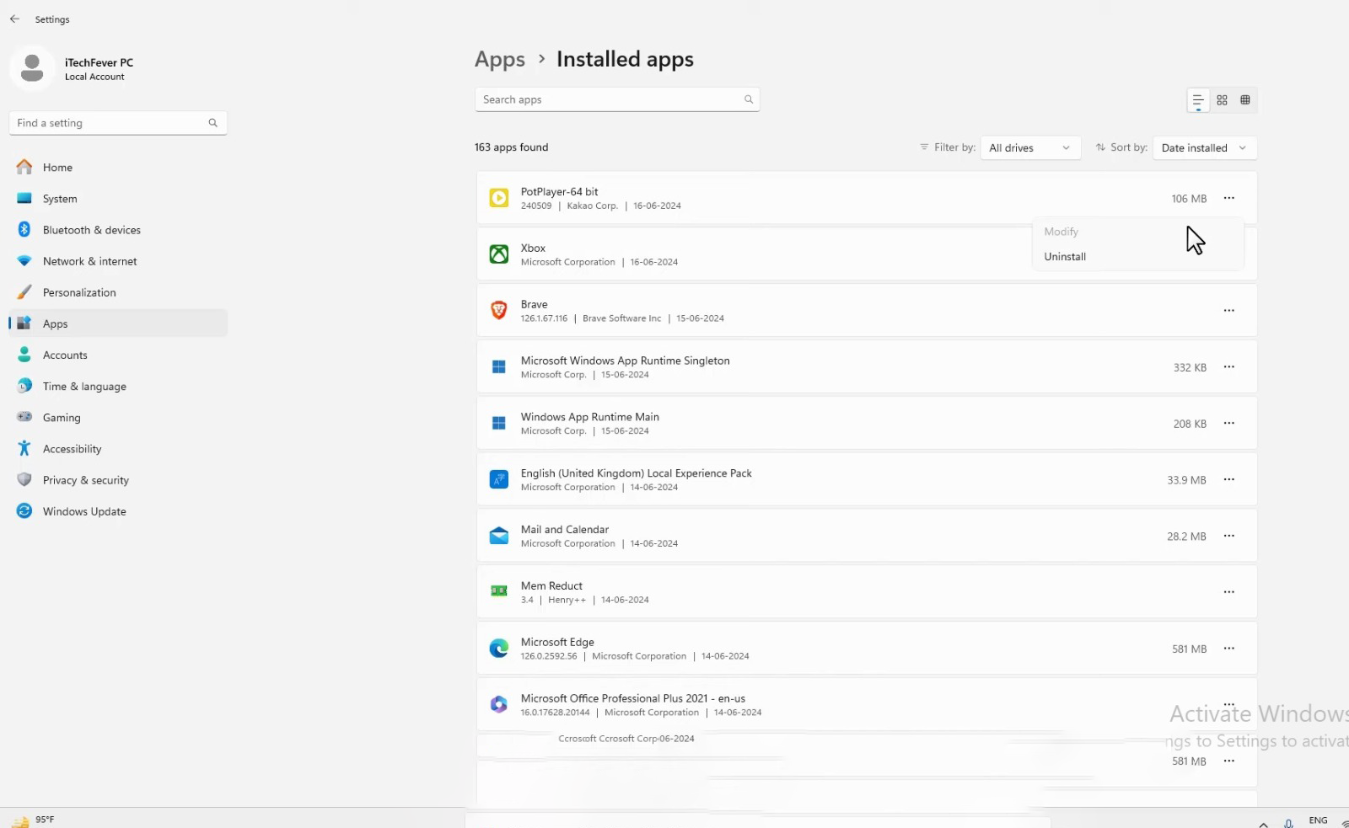Open System settings
1349x828 pixels.
pyautogui.click(x=118, y=199)
